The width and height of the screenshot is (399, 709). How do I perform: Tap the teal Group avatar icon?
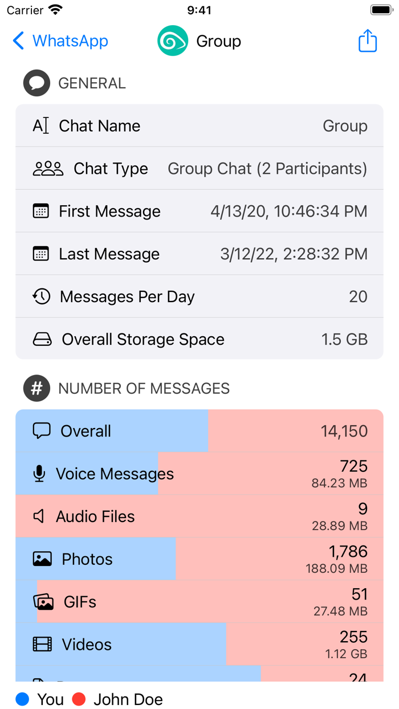[x=173, y=41]
